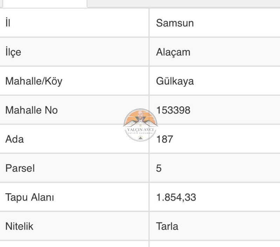This screenshot has width=280, height=247.
Task: Select the Ada value 187
Action: 164,139
